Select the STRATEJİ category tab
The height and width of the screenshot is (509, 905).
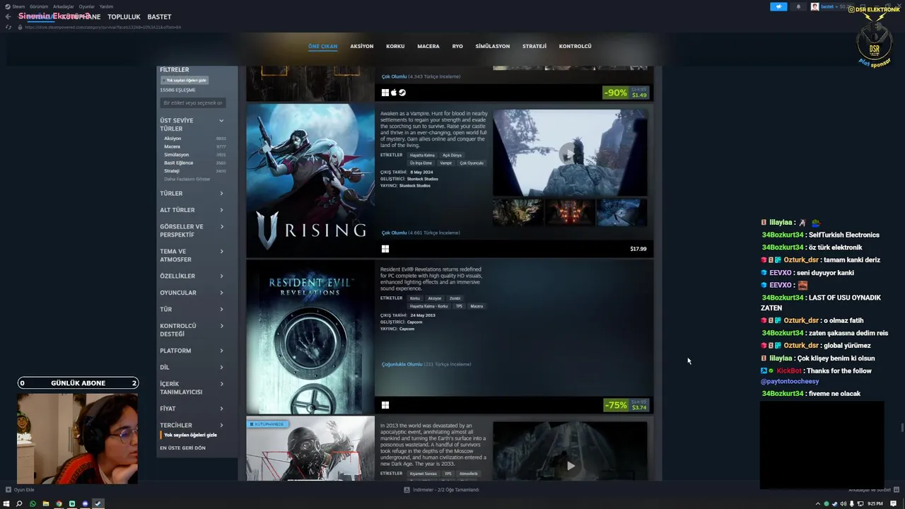click(535, 46)
